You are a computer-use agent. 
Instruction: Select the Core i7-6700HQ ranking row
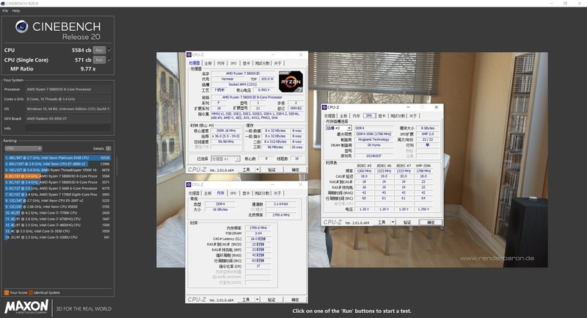coord(58,219)
